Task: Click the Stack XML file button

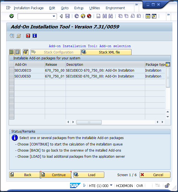Action: pyautogui.click(x=106, y=52)
